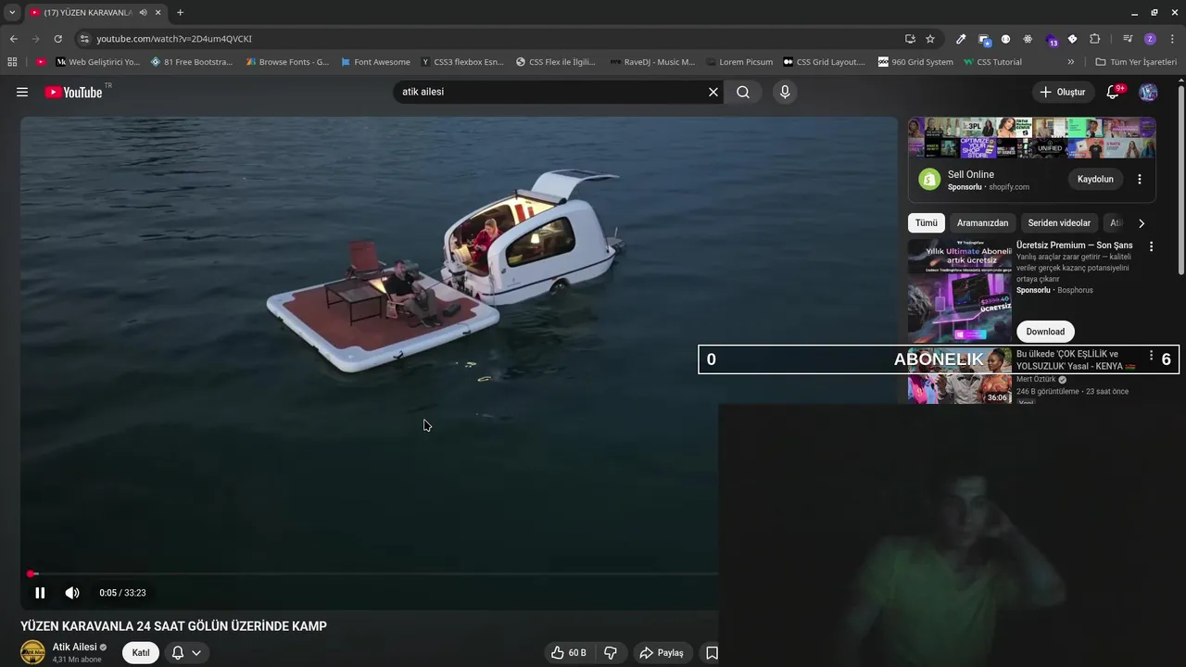Open options for the Ücretsiz Premium ad
This screenshot has width=1186, height=667.
click(1152, 246)
